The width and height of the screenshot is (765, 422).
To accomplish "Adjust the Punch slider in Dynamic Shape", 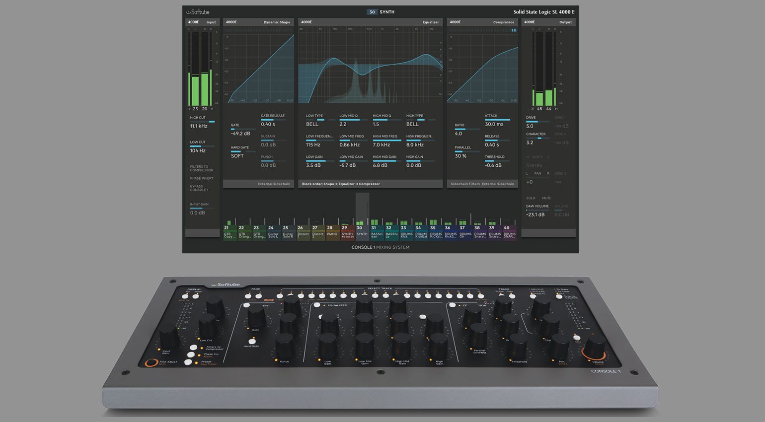I will [x=273, y=161].
